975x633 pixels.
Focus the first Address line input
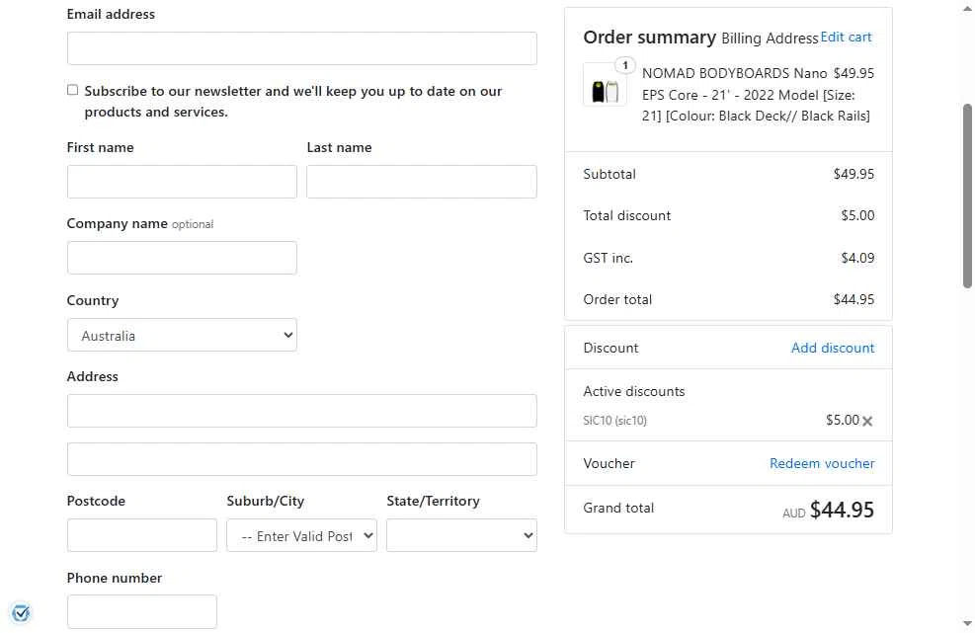301,411
